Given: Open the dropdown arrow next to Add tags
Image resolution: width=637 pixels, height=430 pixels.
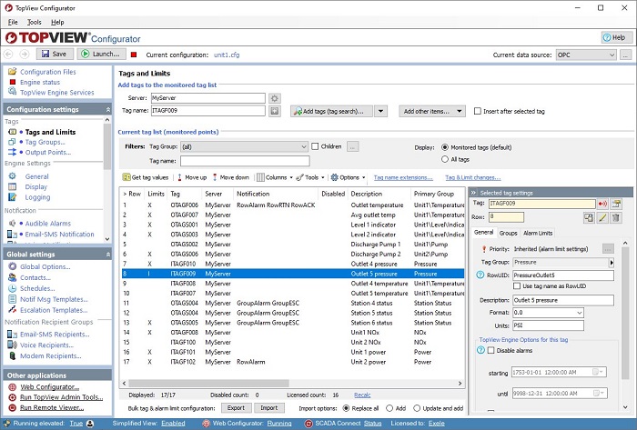Looking at the screenshot, I should [x=380, y=111].
